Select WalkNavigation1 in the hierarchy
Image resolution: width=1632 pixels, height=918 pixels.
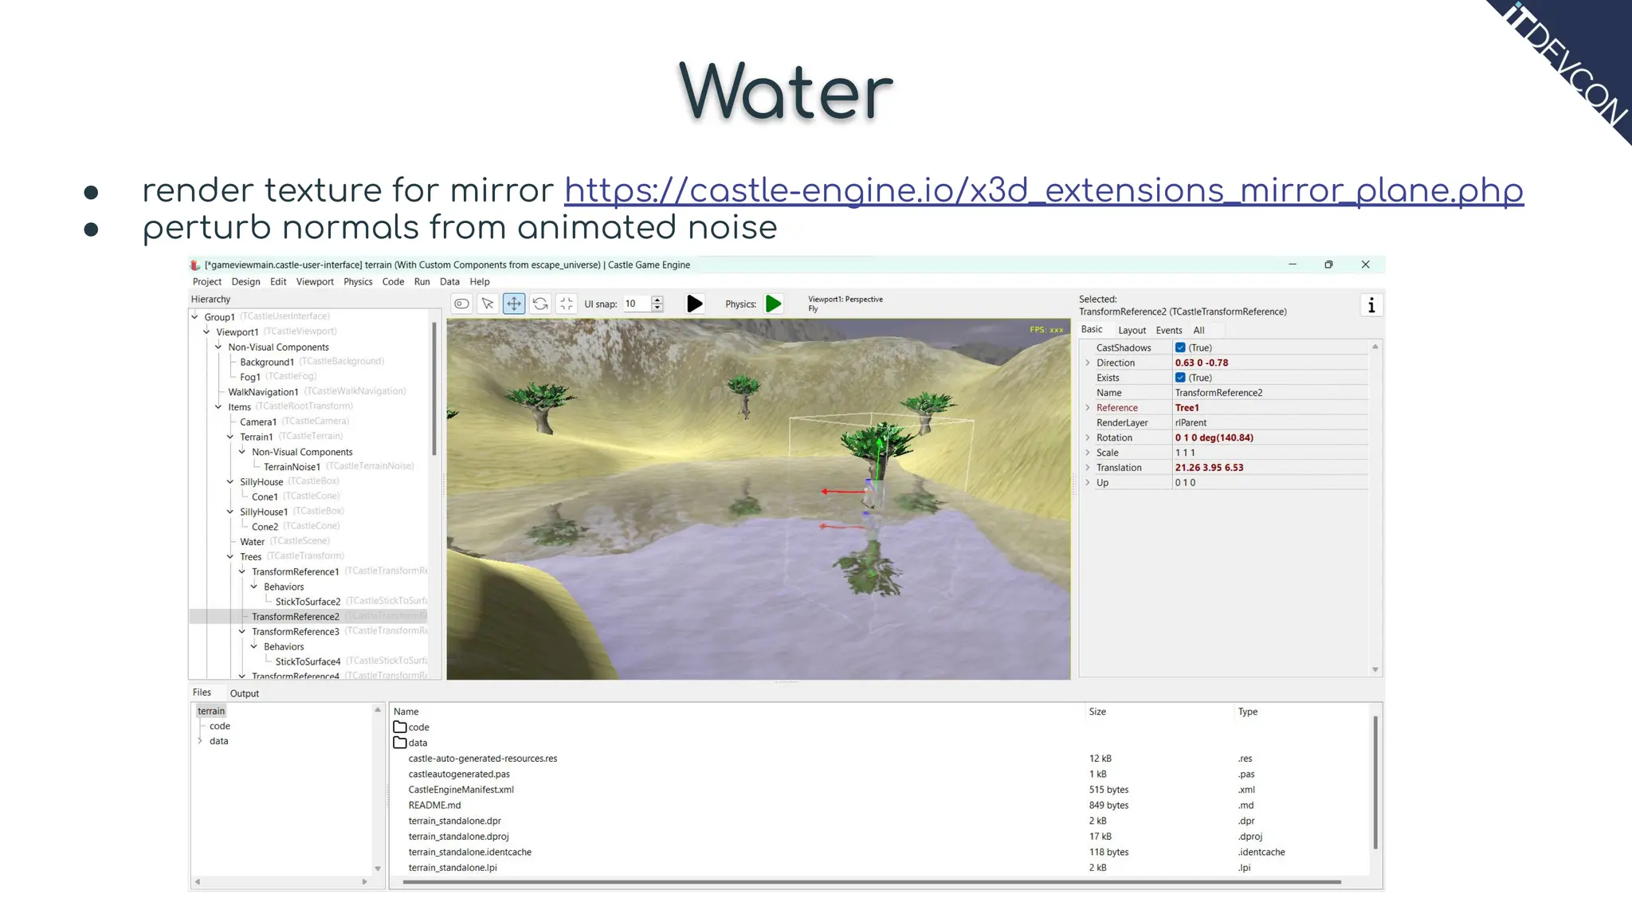(x=263, y=391)
